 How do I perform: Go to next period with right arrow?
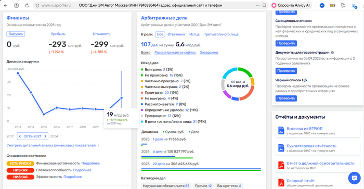tap(45, 136)
